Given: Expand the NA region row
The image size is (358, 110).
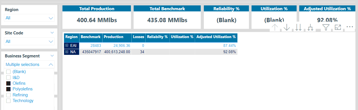Looking at the screenshot, I should pos(67,52).
